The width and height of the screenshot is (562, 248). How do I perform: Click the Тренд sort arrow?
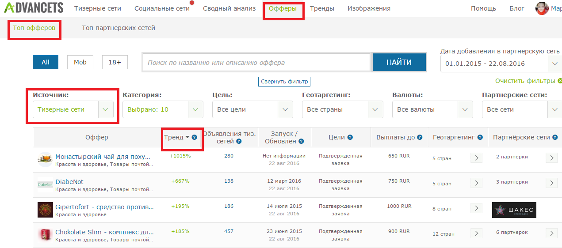(187, 137)
